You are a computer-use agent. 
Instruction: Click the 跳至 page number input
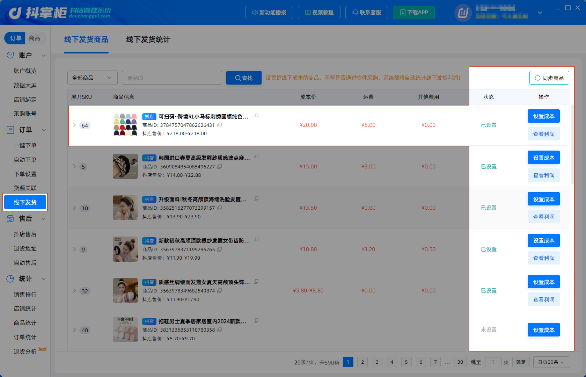[x=493, y=362]
